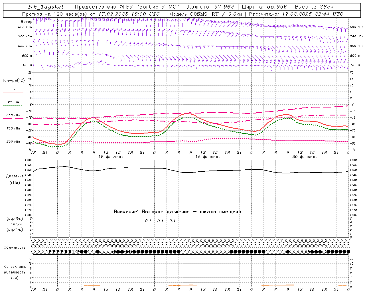The image size is (365, 292).
Task: Click the 'Давление' panel label
Action: coord(15,176)
